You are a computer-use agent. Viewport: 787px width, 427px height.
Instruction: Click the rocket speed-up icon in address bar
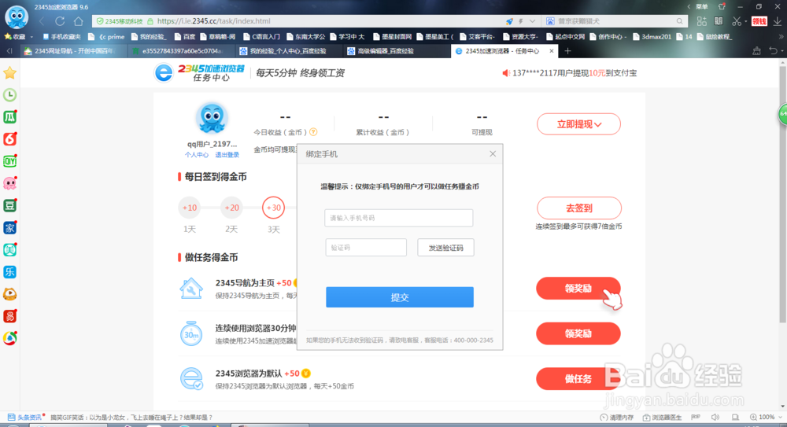coord(509,21)
